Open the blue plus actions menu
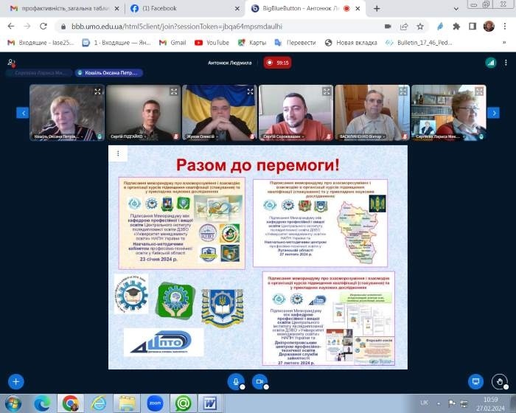Image resolution: width=516 pixels, height=413 pixels. click(x=16, y=402)
